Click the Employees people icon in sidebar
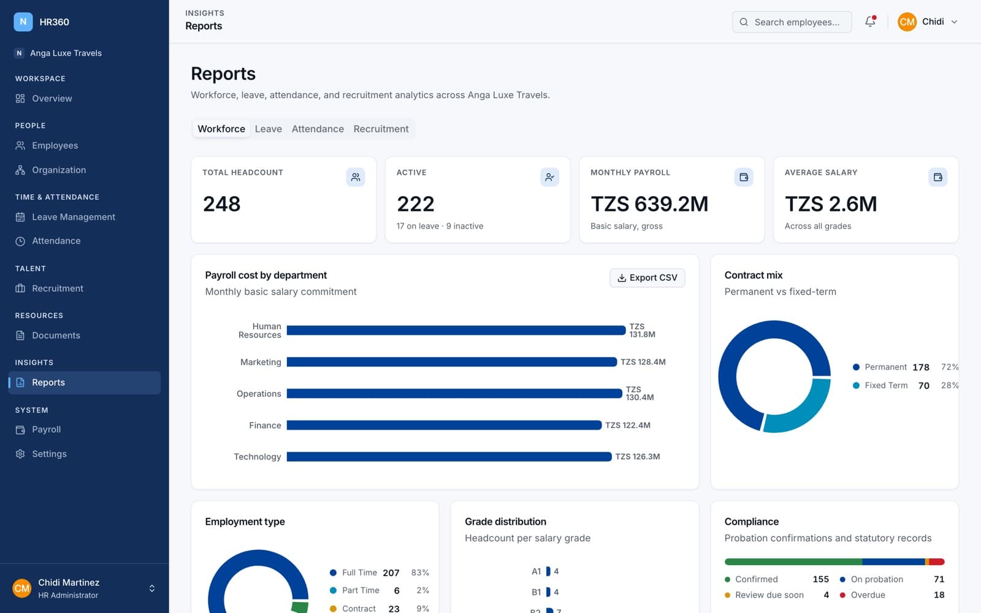 (20, 145)
